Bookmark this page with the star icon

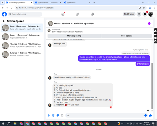pos(144,8)
